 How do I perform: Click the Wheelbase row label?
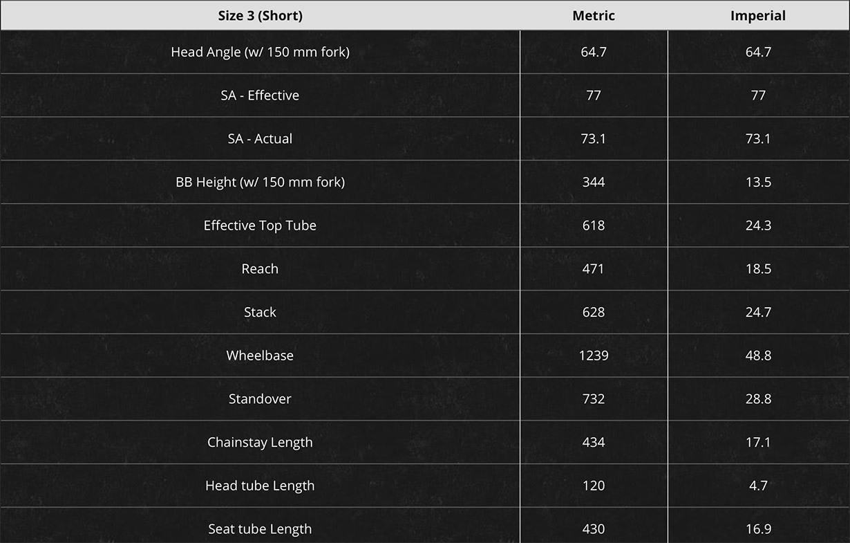(260, 356)
